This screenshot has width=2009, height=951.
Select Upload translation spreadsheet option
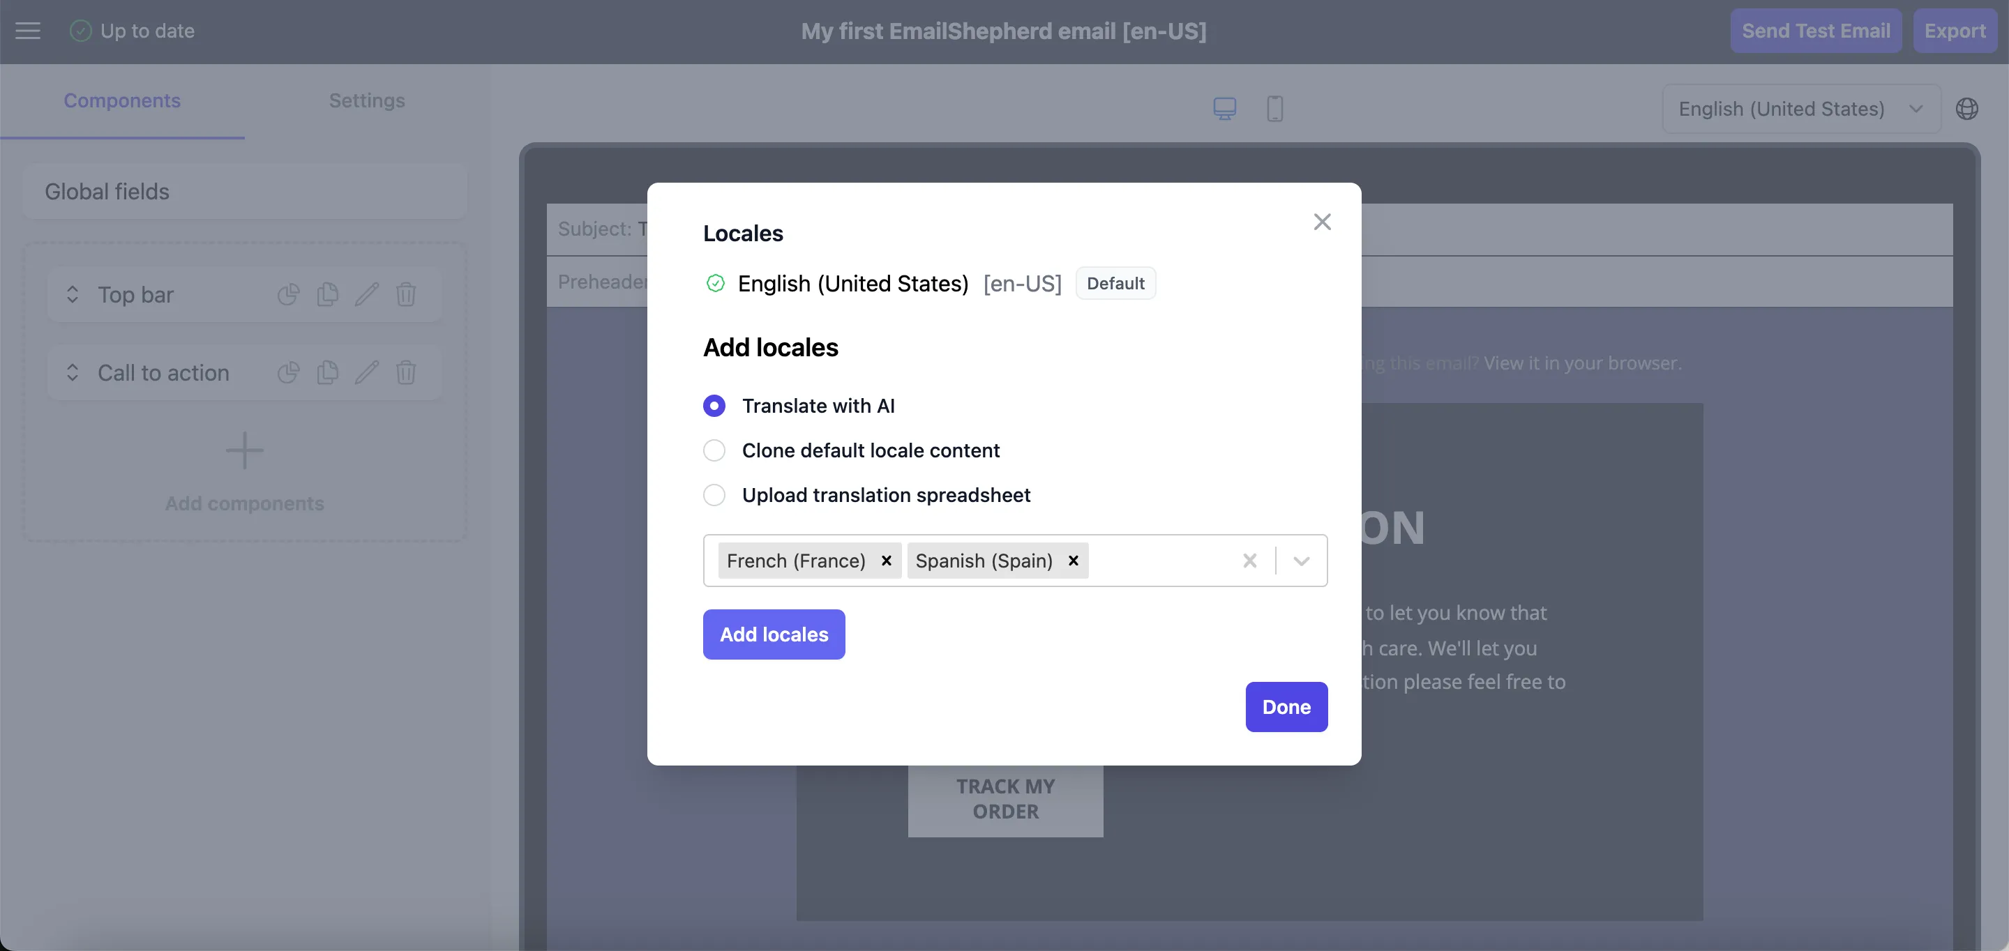pos(714,495)
